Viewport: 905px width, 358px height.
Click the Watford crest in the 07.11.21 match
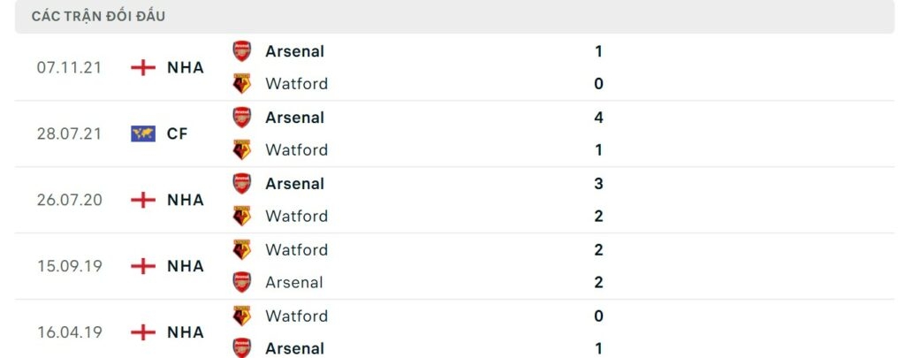coord(241,84)
